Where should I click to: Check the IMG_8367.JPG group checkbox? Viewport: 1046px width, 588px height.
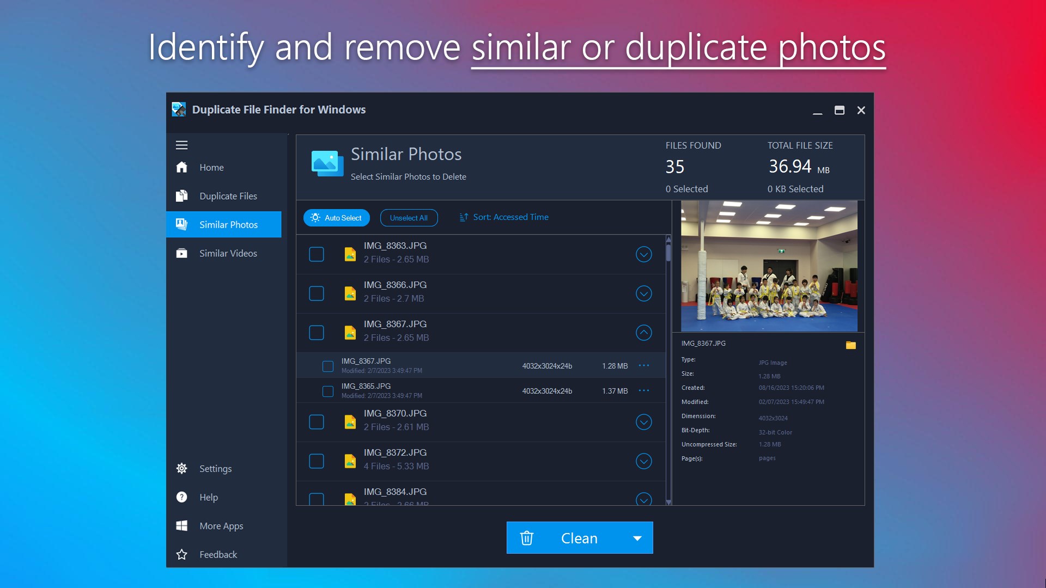317,333
